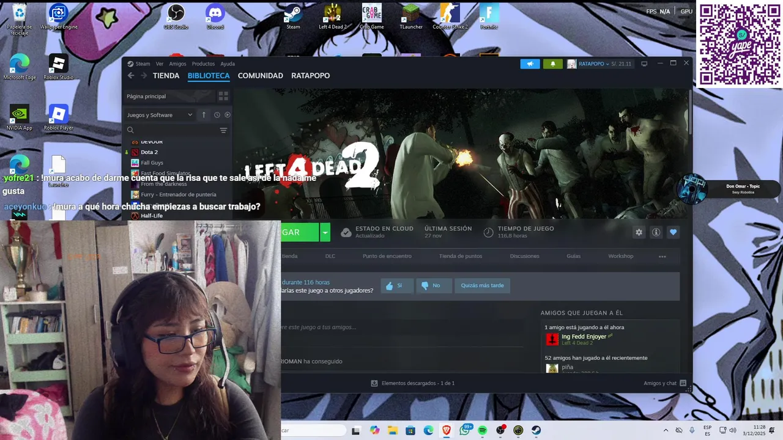Screen dimensions: 783x440
Task: Filter list by ready-to-play games
Action: [x=228, y=115]
